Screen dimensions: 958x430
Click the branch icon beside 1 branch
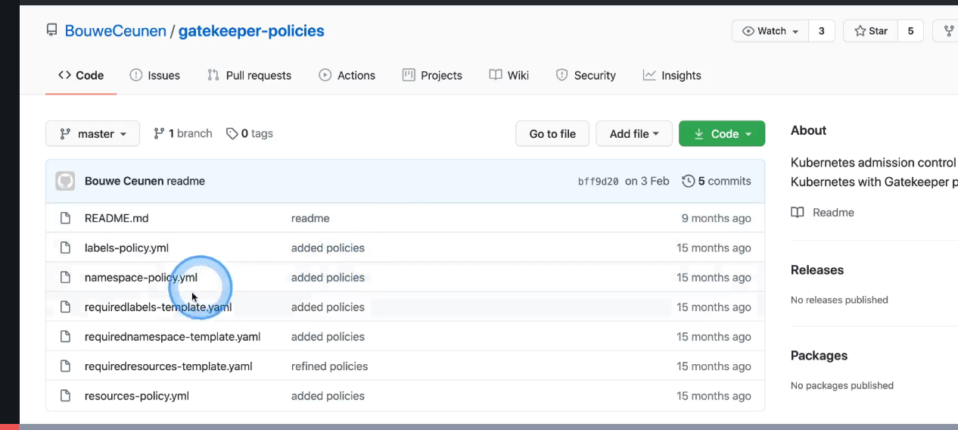pyautogui.click(x=159, y=134)
